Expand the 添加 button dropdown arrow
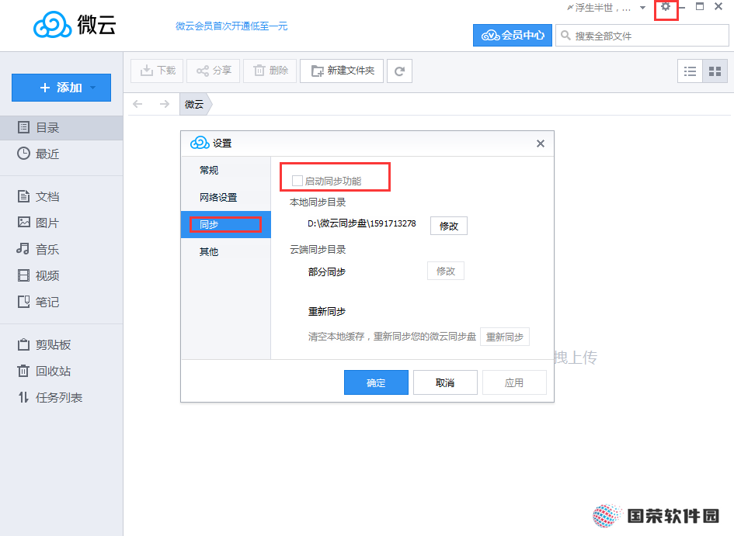The image size is (734, 536). pos(92,88)
